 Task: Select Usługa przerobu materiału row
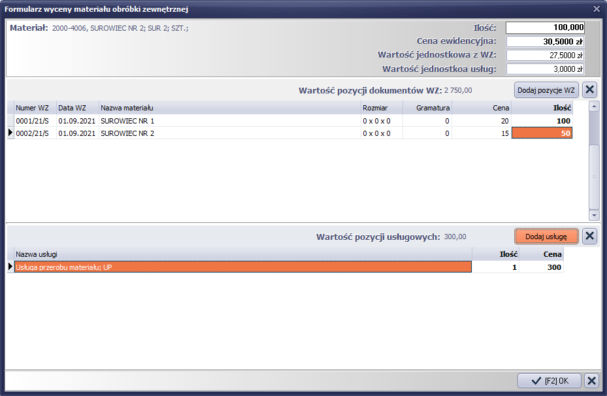tap(242, 267)
